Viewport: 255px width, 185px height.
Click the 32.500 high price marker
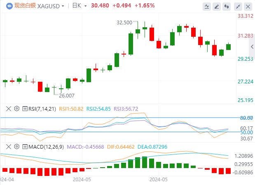coord(124,23)
